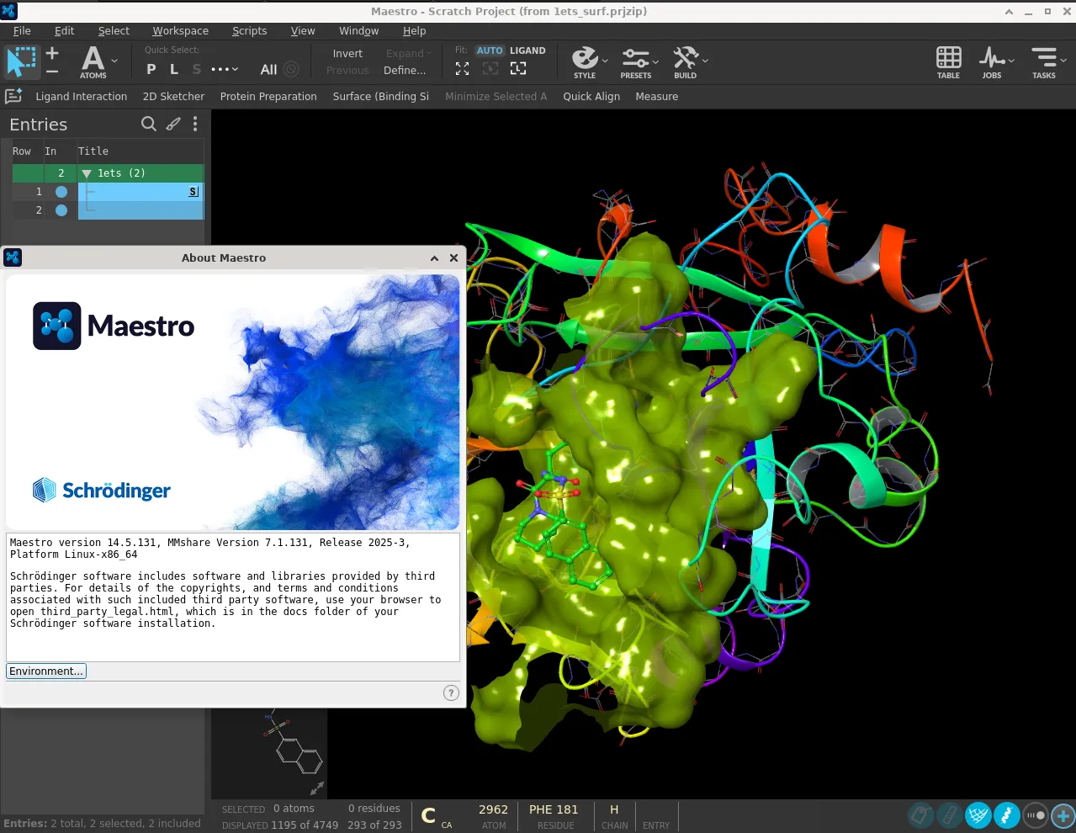Open Define selection dialog
The width and height of the screenshot is (1076, 833).
[405, 71]
